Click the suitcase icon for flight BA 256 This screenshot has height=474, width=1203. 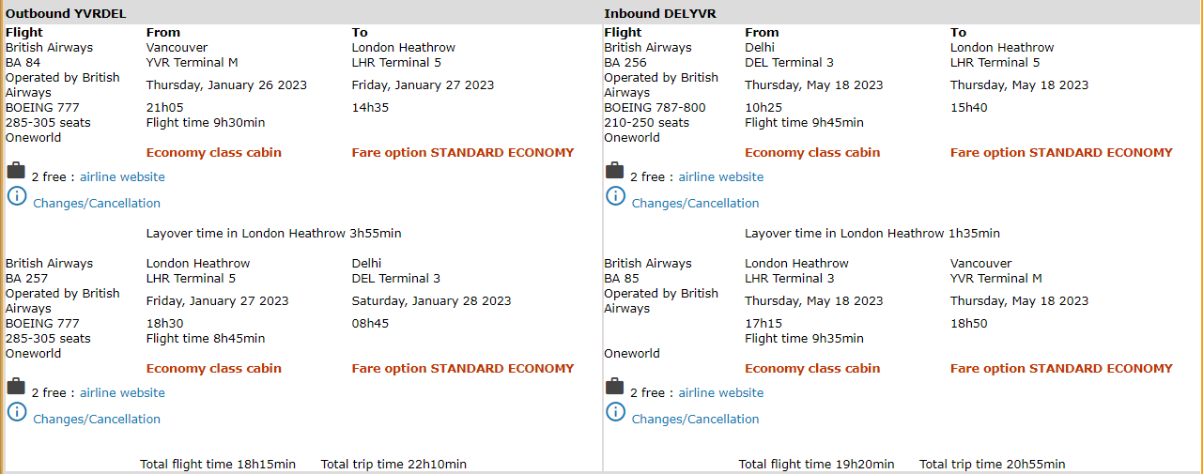(614, 171)
